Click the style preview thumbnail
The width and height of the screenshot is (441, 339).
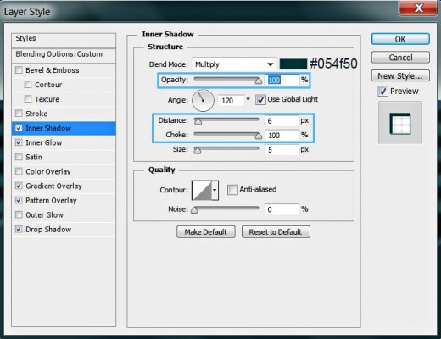click(x=400, y=124)
